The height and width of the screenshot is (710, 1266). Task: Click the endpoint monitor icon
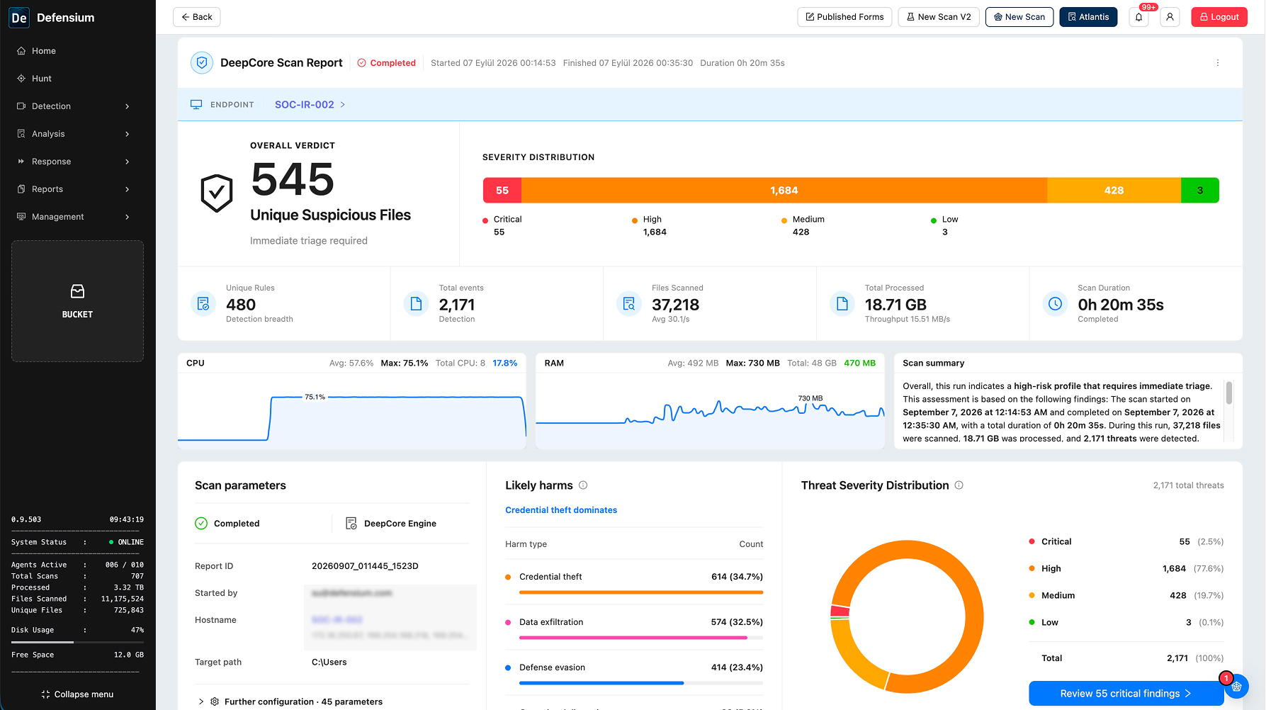coord(196,105)
